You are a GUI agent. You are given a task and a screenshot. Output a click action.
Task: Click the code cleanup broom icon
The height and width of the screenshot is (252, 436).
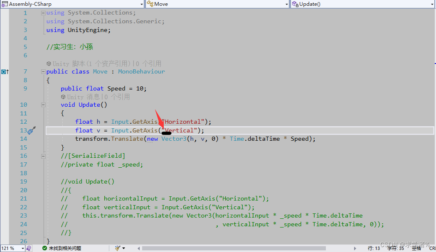(x=118, y=248)
